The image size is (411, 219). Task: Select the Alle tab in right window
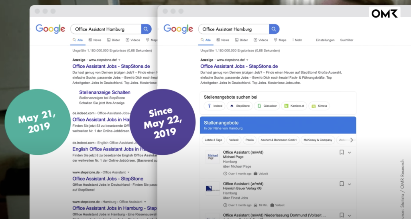206,40
